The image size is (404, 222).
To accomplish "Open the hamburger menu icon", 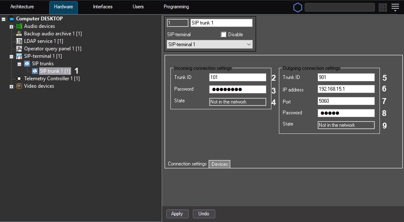I will (x=395, y=7).
